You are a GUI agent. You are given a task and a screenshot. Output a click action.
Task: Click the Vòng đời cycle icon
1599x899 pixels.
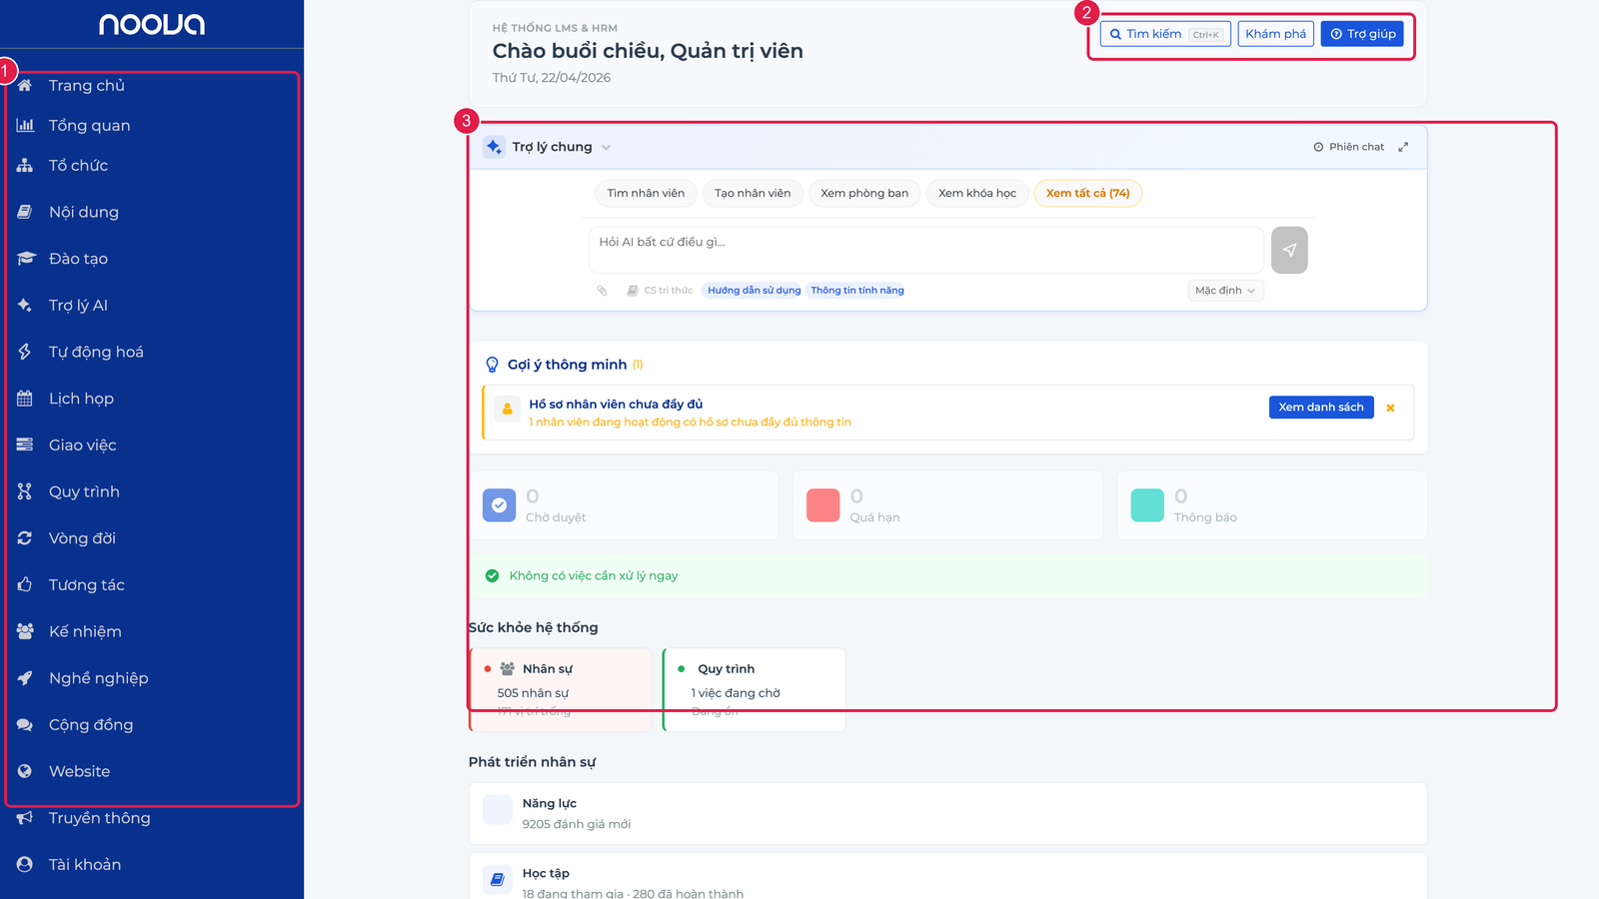(25, 538)
